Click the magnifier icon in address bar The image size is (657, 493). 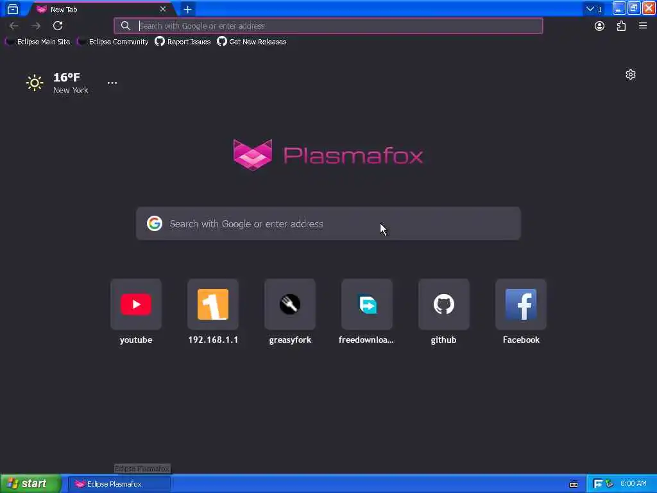pyautogui.click(x=125, y=26)
